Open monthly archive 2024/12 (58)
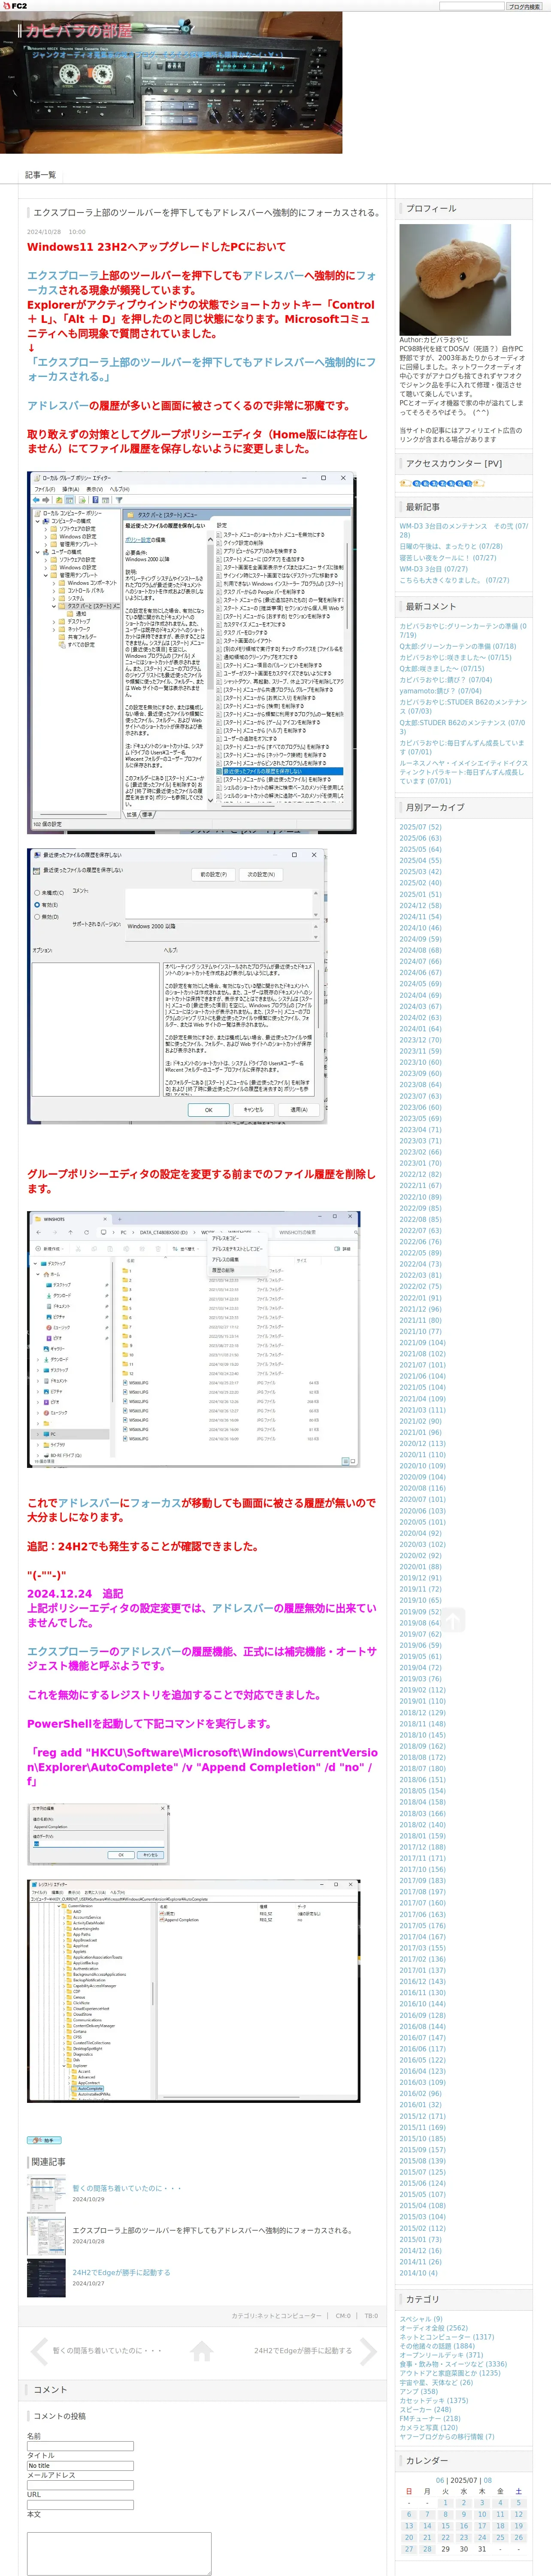551x2576 pixels. point(420,906)
